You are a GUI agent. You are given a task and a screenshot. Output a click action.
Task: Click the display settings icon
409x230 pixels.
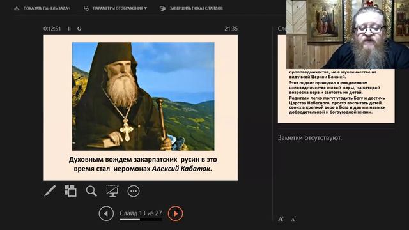(x=86, y=8)
